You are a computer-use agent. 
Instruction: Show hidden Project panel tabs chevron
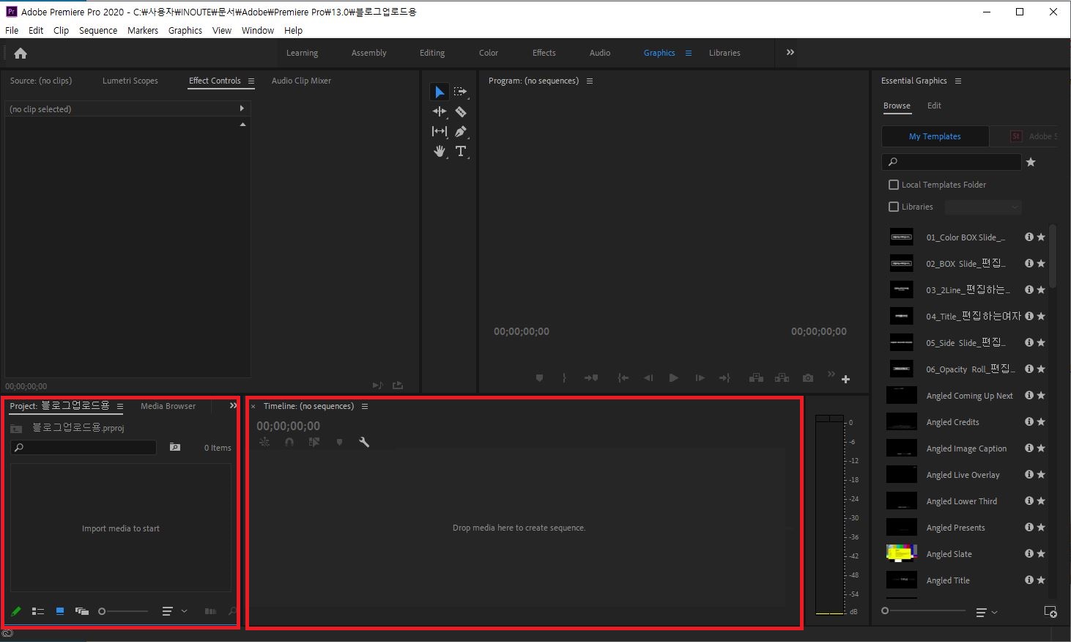click(233, 405)
